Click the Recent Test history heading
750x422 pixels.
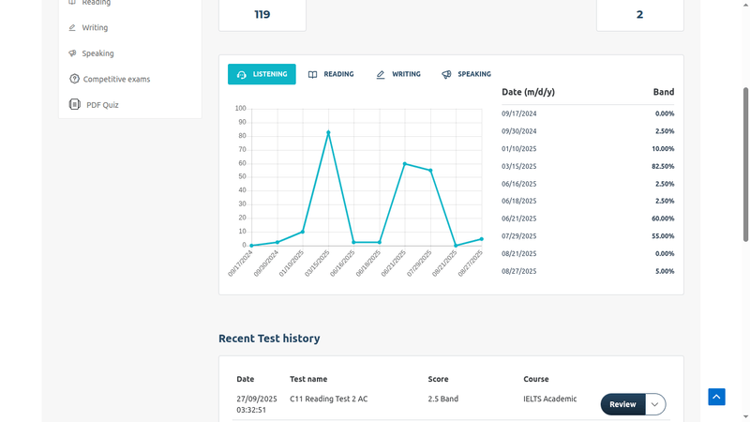pyautogui.click(x=269, y=339)
